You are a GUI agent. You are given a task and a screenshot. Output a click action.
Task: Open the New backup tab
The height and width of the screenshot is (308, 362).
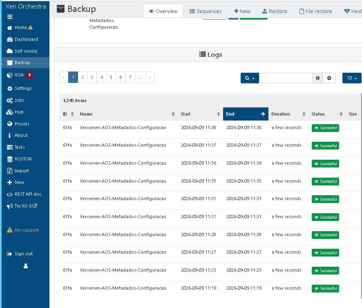[x=242, y=11]
